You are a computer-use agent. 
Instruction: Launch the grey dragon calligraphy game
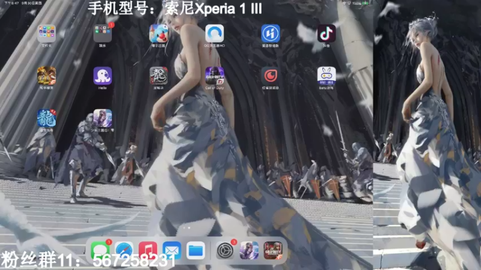159,76
